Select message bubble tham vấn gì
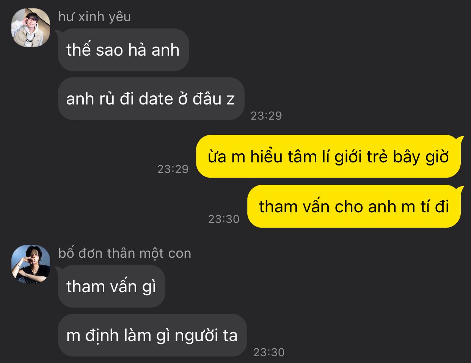Image resolution: width=471 pixels, height=363 pixels. click(x=111, y=286)
